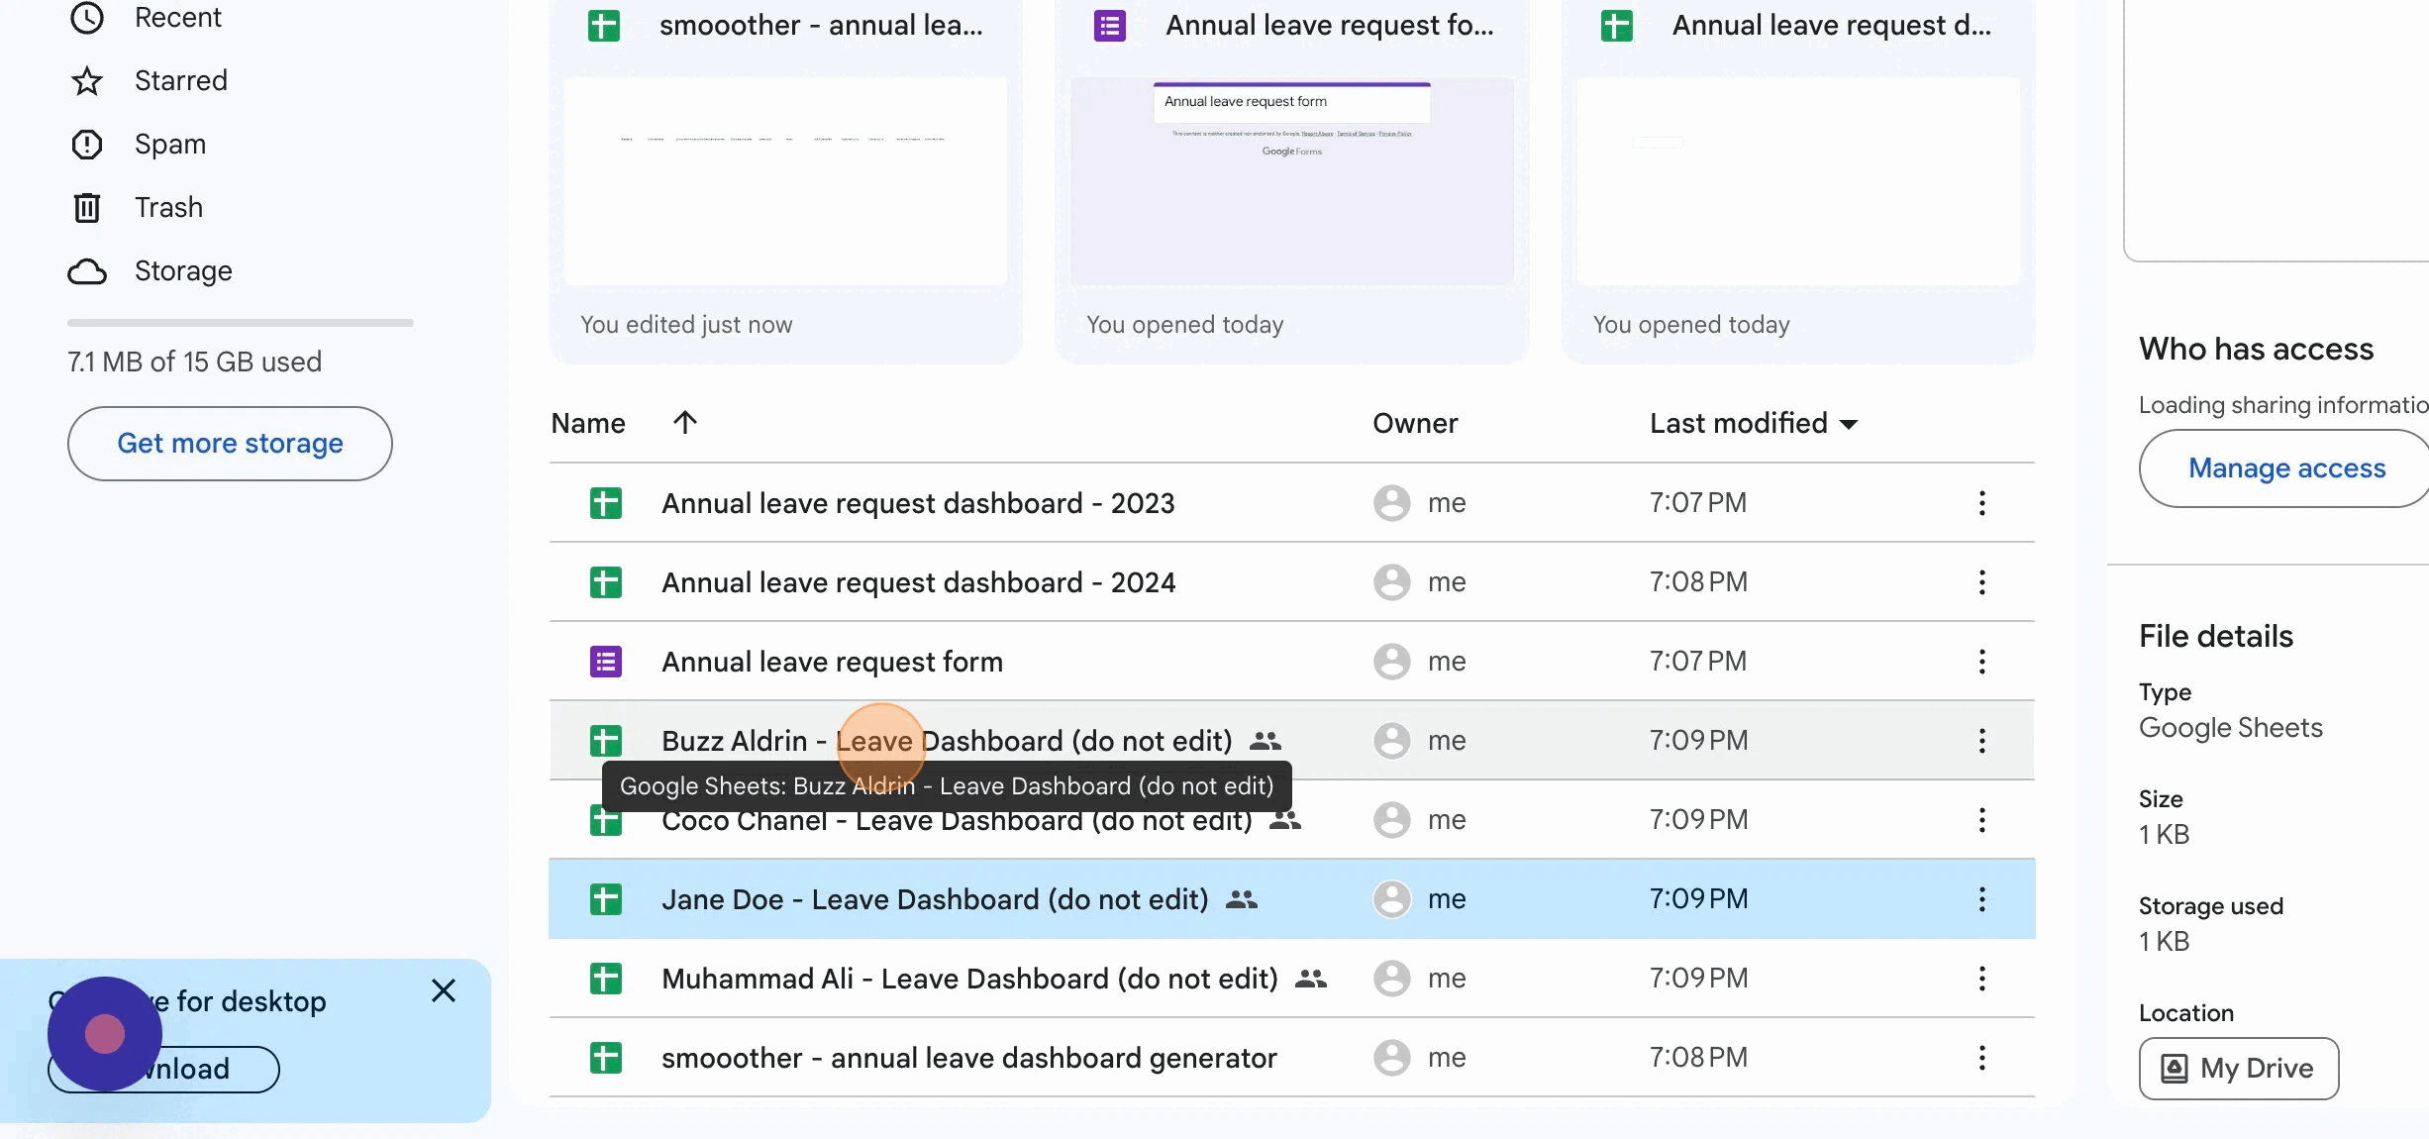2429x1139 pixels.
Task: Sort files by Name column header
Action: pos(588,424)
